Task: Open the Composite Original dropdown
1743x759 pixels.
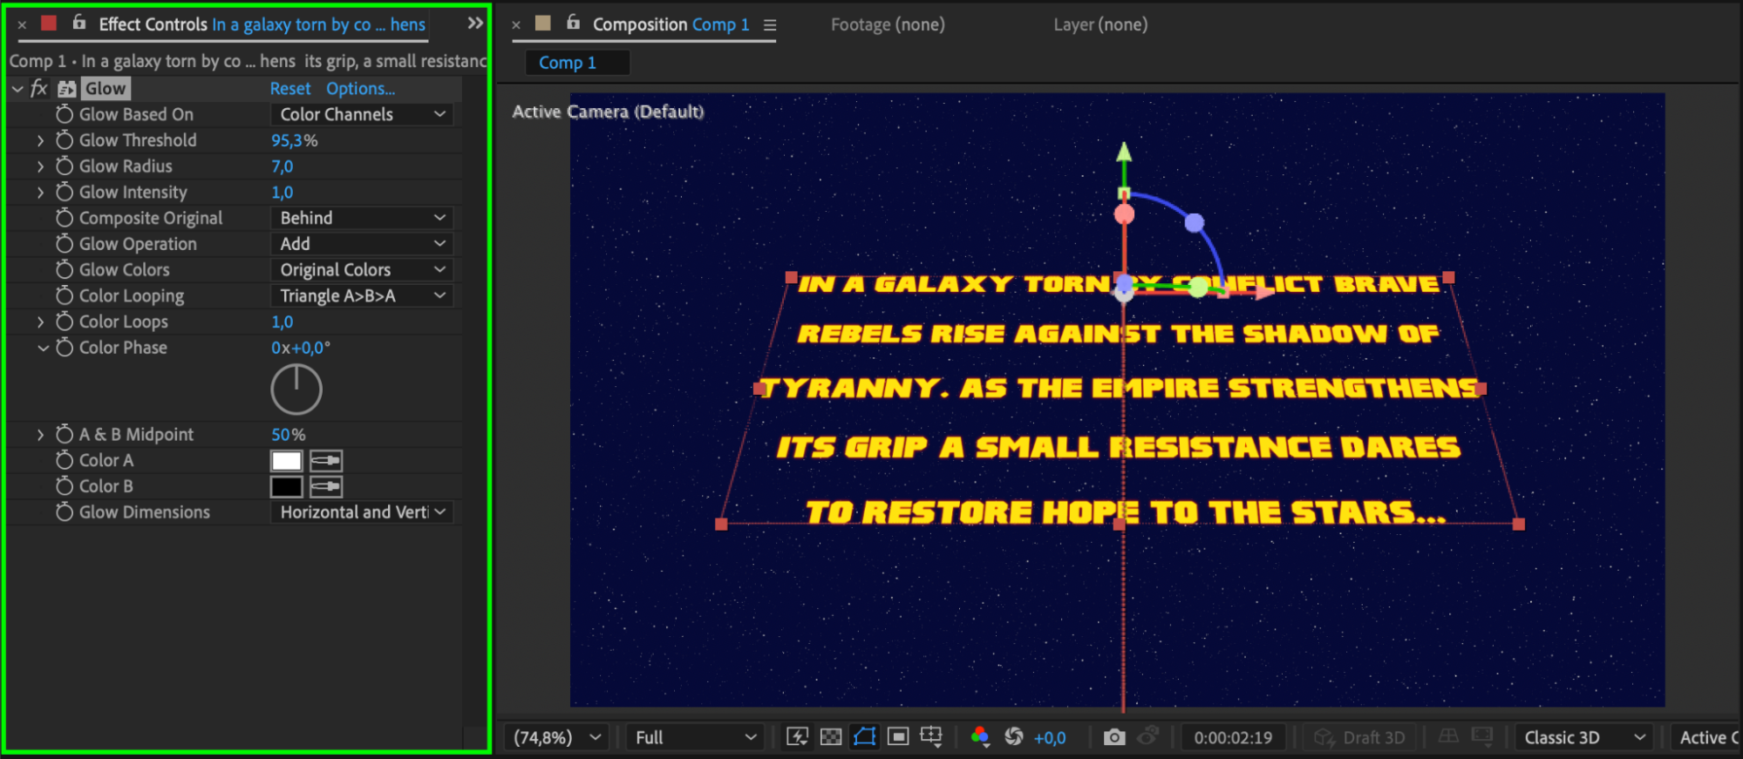Action: tap(362, 218)
